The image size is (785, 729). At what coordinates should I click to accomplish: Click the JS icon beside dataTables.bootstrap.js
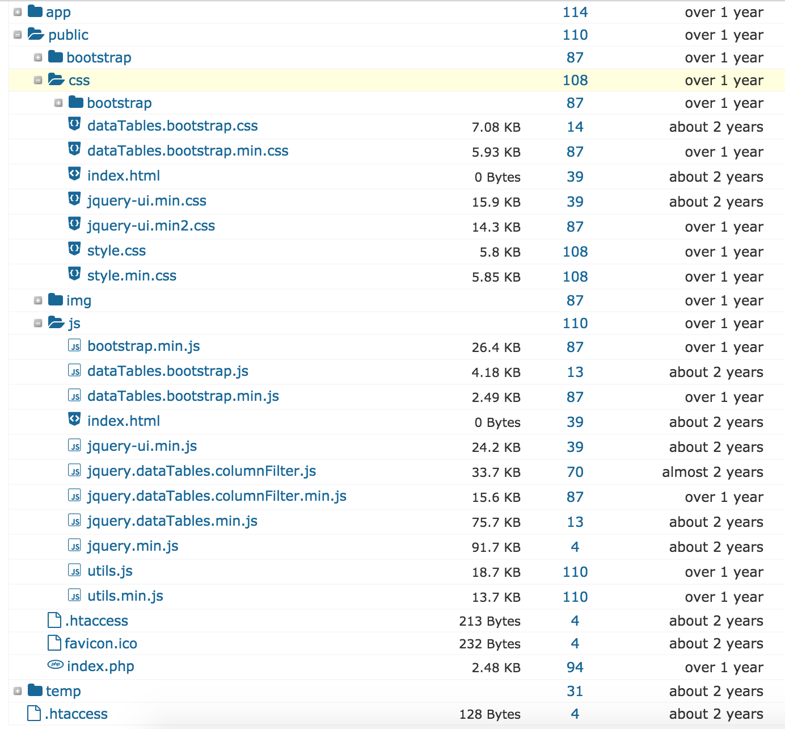[x=74, y=370]
